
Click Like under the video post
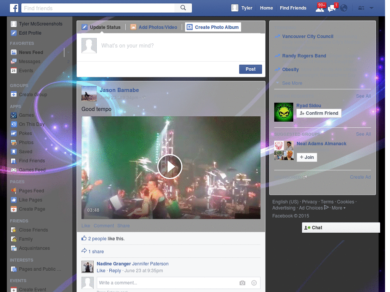point(86,226)
